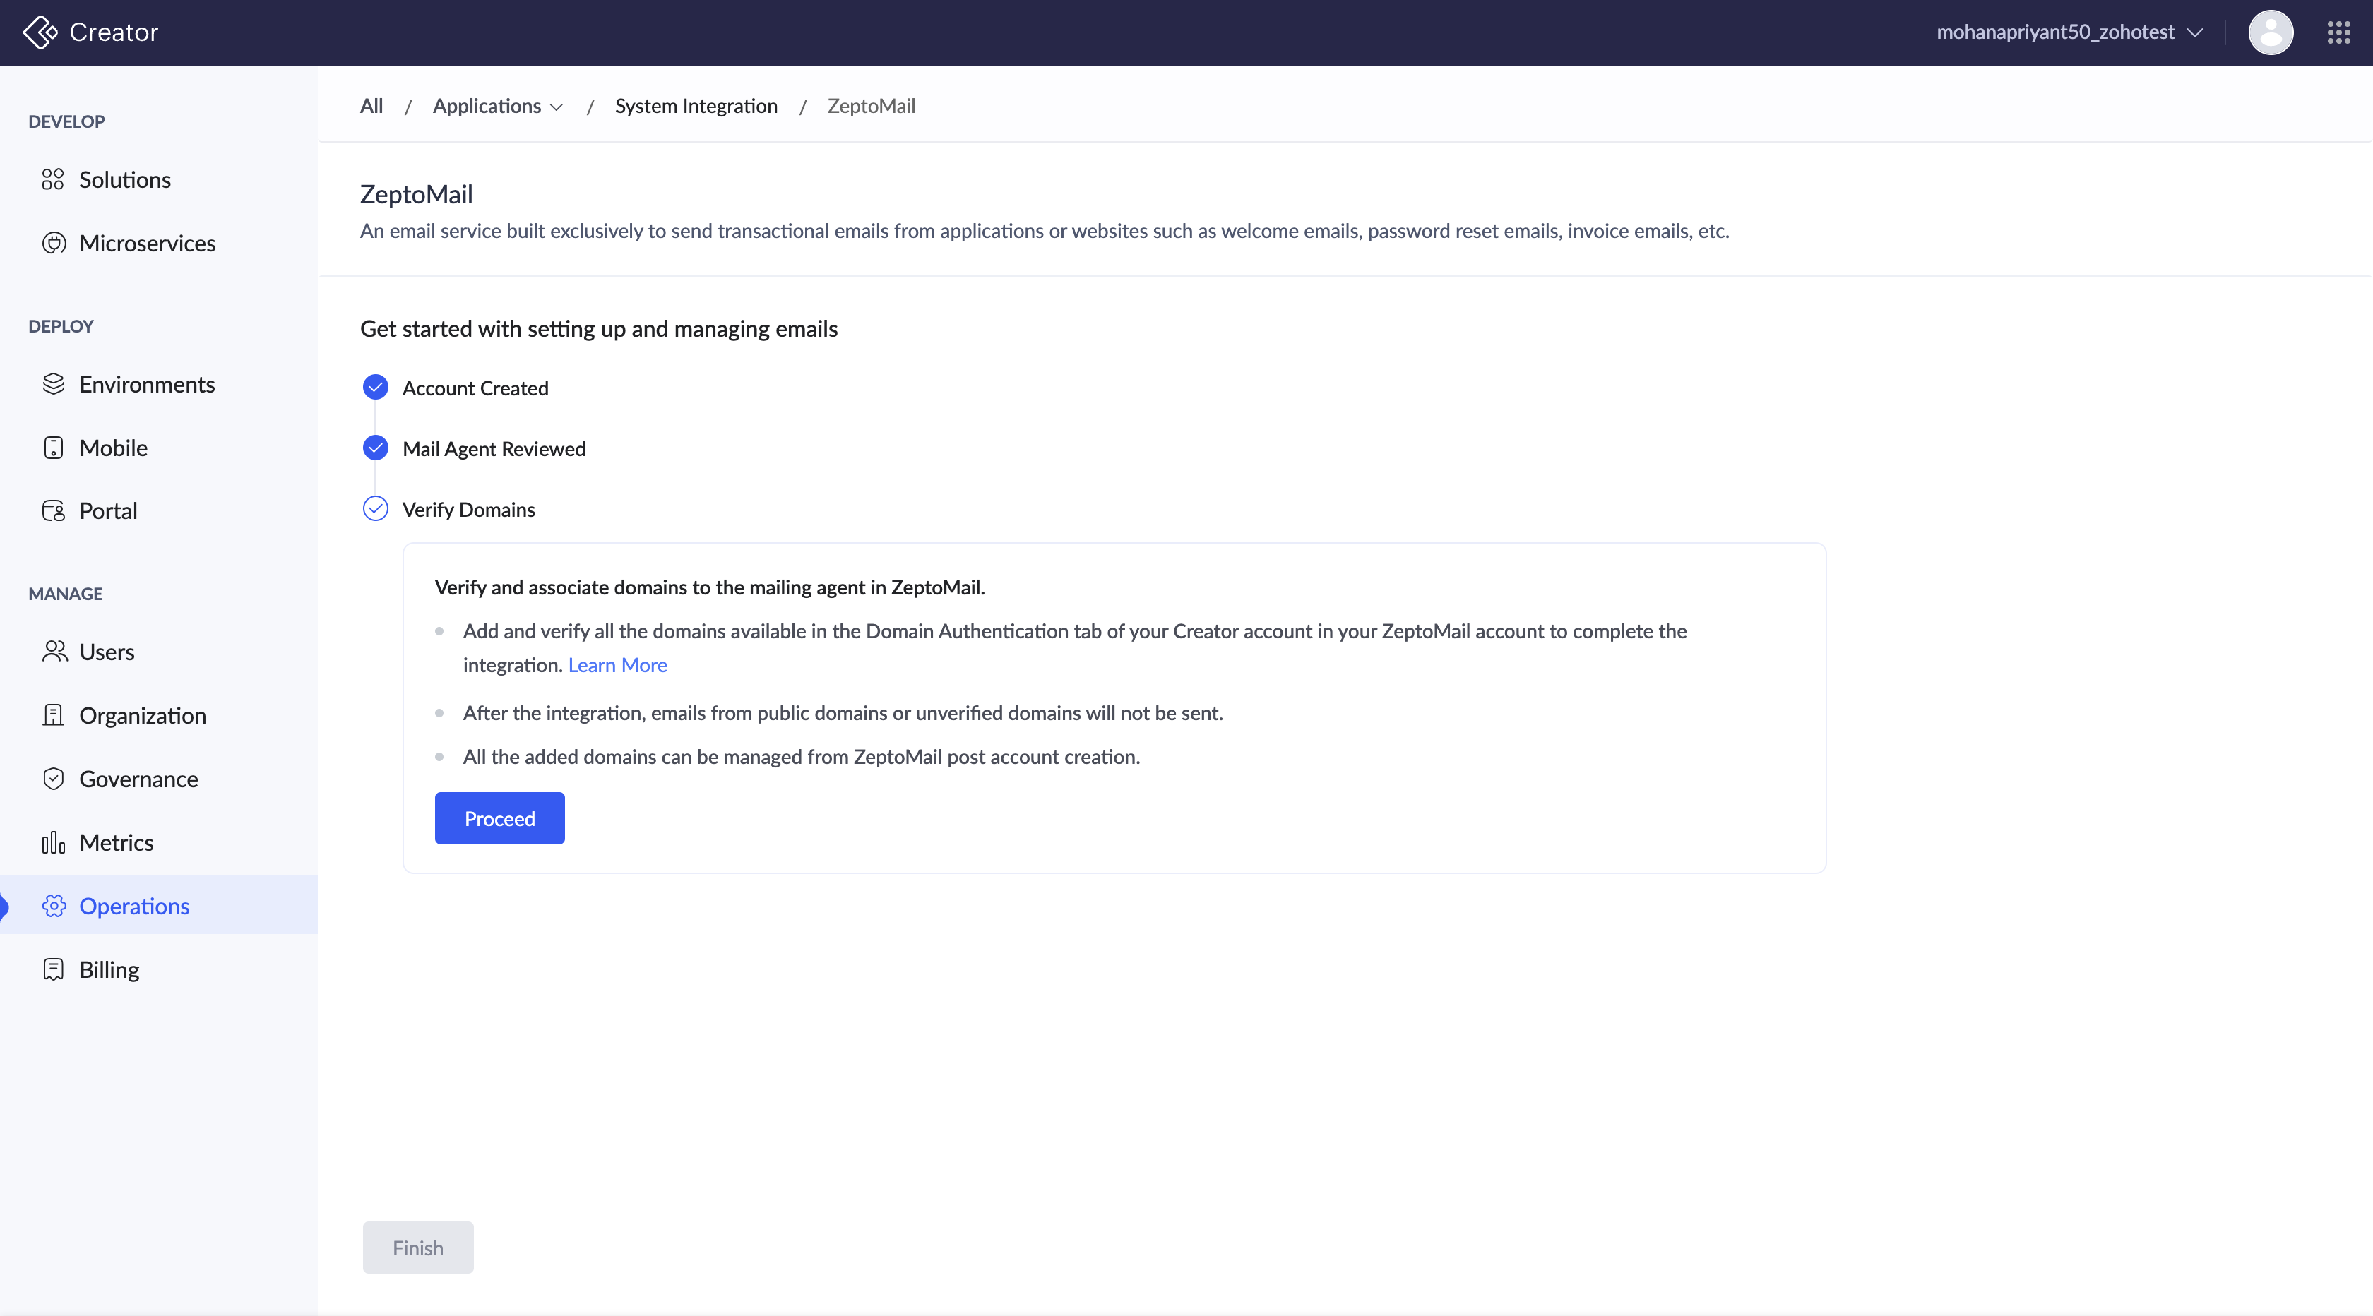The image size is (2373, 1316).
Task: Click the Governance shield icon
Action: click(54, 779)
